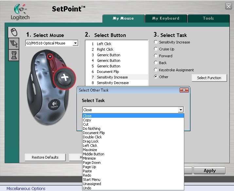
Task: Choose Close in the task dropdown list
Action: 133,116
